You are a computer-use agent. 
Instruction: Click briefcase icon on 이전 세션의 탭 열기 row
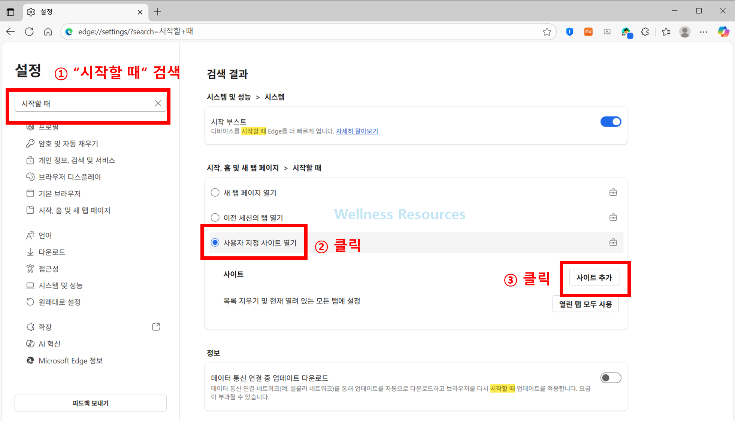point(613,217)
